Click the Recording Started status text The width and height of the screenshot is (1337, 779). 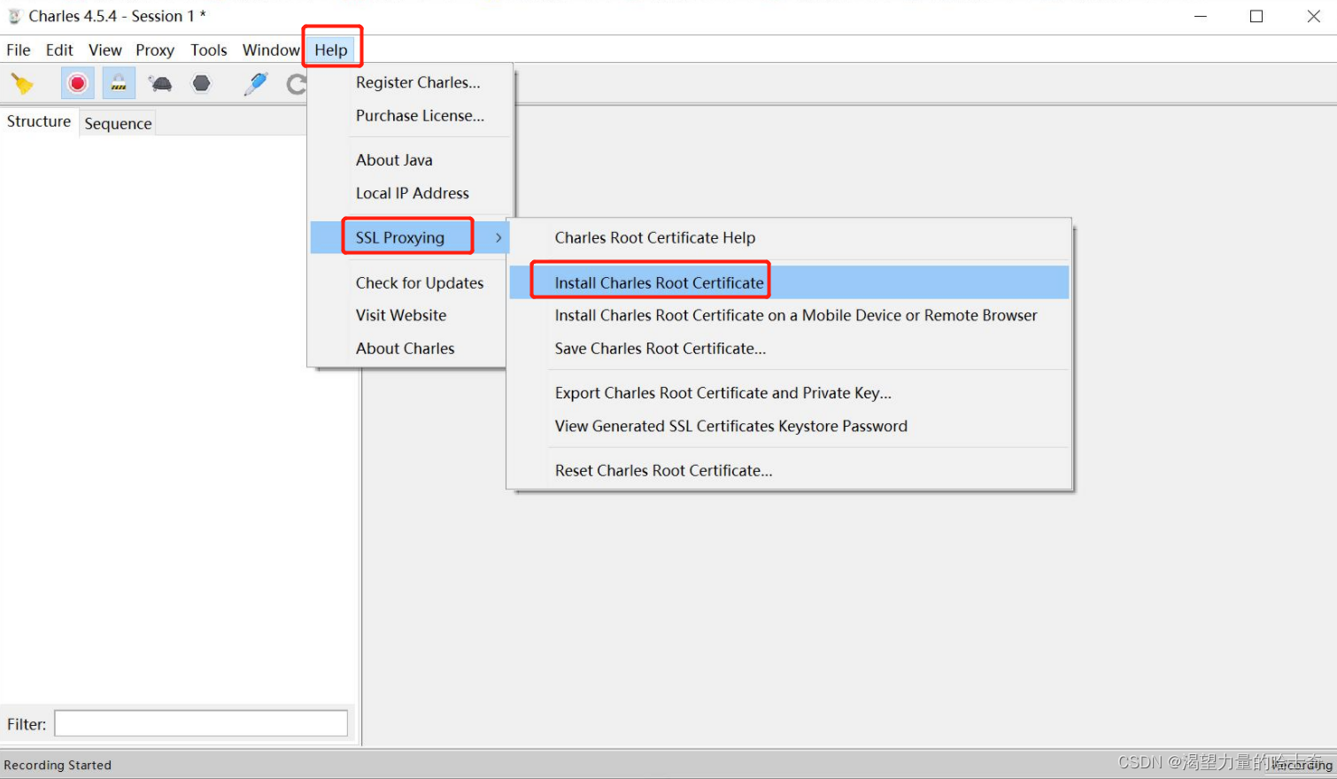point(58,765)
